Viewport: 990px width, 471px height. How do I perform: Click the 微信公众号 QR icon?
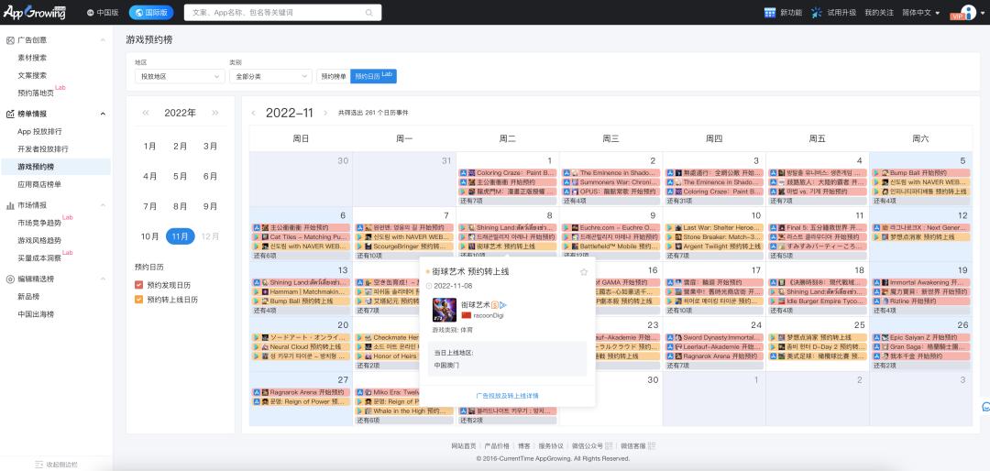click(x=609, y=445)
